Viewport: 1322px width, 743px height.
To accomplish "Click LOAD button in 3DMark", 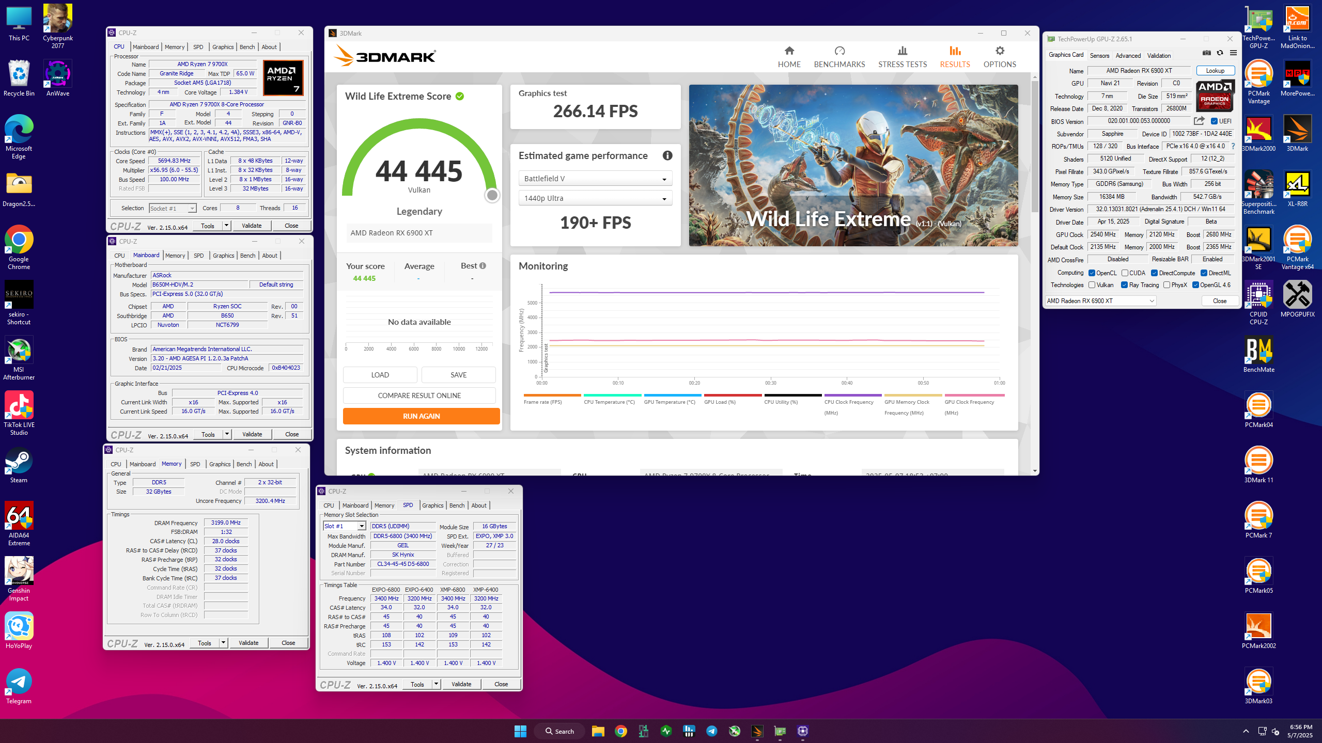I will [x=380, y=375].
